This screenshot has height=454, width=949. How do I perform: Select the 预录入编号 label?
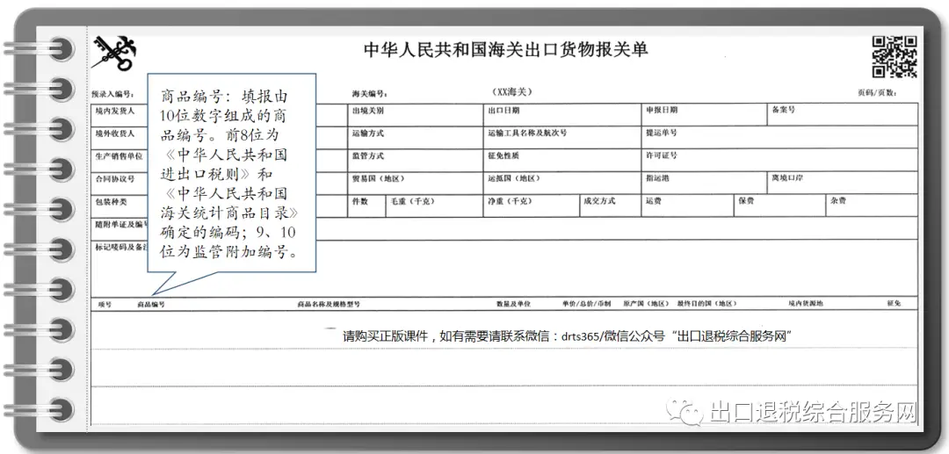click(x=113, y=94)
